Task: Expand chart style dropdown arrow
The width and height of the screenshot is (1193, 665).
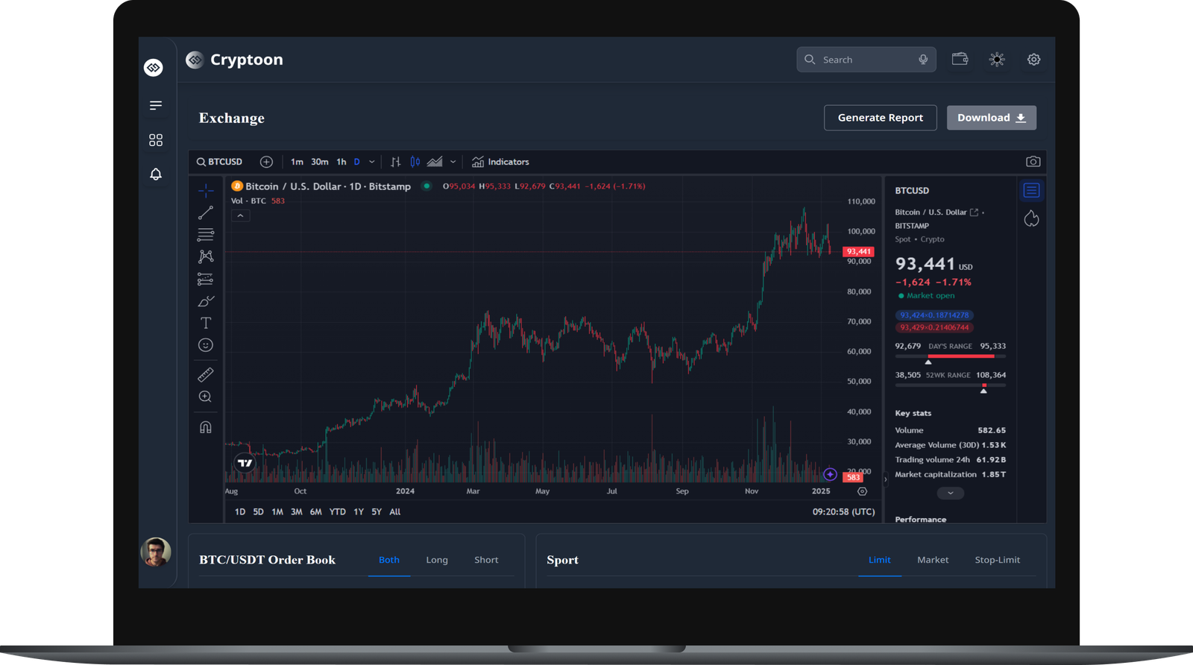Action: pos(453,162)
